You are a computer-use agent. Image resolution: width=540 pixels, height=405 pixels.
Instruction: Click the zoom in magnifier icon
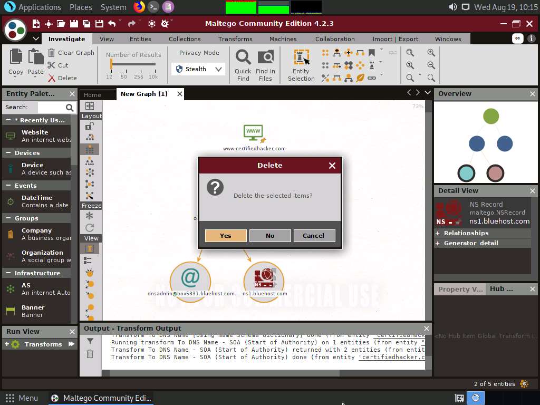pos(431,53)
